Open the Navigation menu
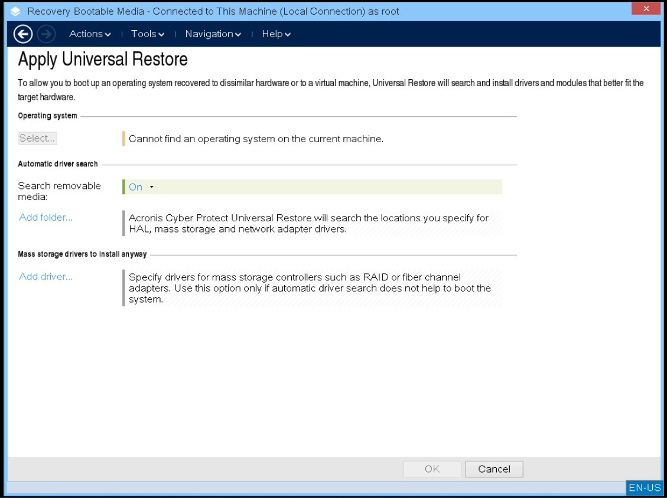This screenshot has height=498, width=667. 209,34
